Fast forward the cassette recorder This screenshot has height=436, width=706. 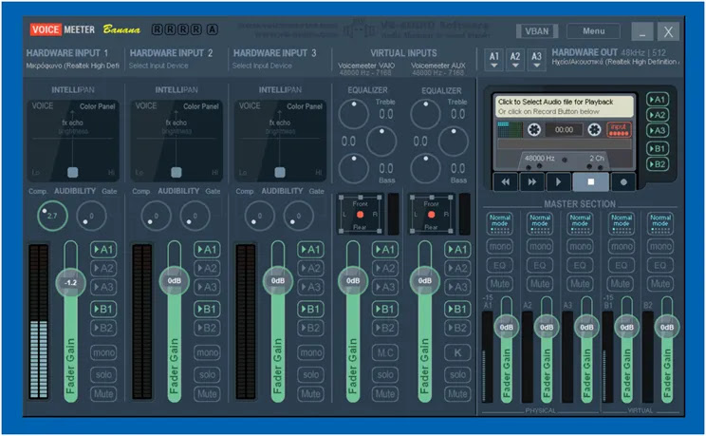(x=531, y=181)
